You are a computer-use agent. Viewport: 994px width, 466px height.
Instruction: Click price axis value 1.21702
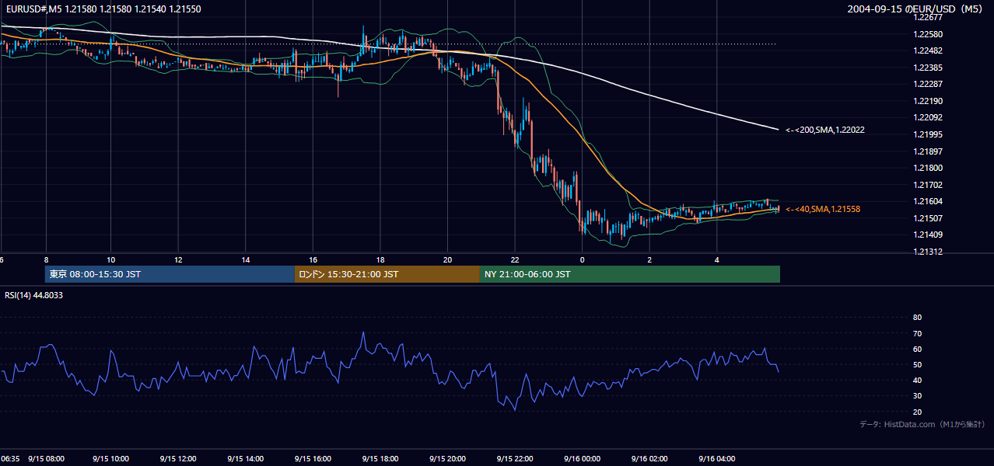pos(926,185)
